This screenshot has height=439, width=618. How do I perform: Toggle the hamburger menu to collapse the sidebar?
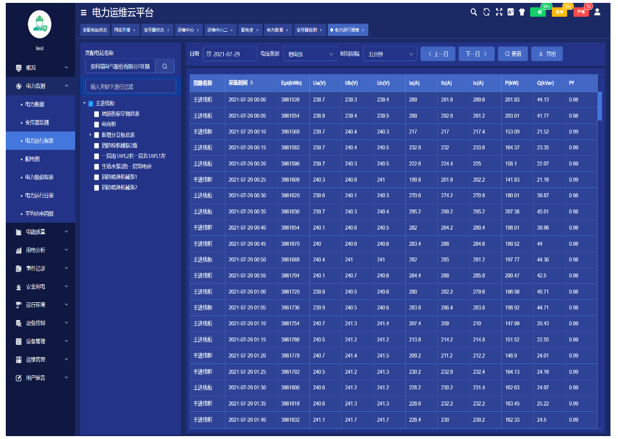pyautogui.click(x=84, y=13)
